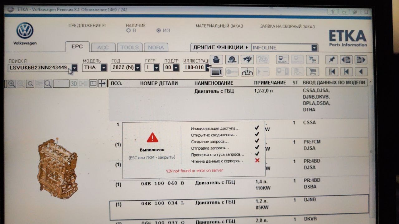The width and height of the screenshot is (399, 224).
Task: Jump to first with double-bar arrow
Action: coord(331,72)
